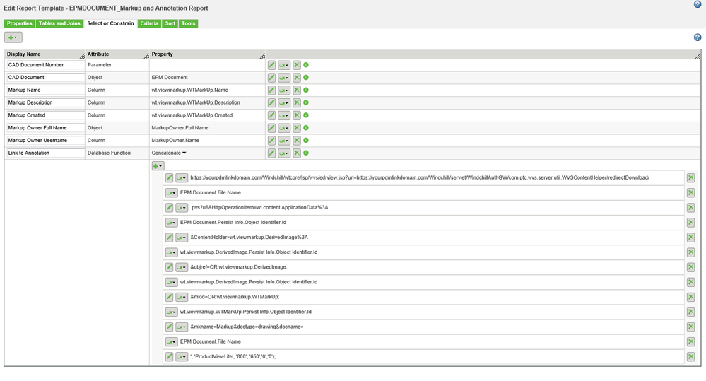Viewport: 706px width, 381px height.
Task: Click the edit pencil for Link to Annotation row
Action: [x=272, y=153]
